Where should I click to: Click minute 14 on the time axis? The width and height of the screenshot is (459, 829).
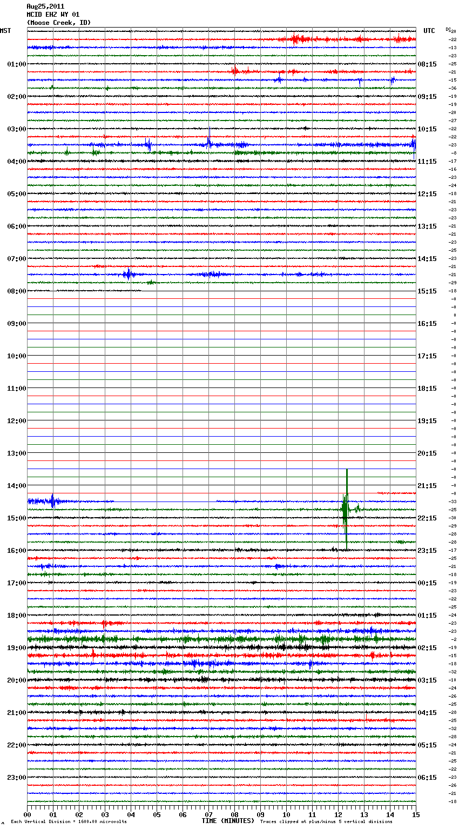pyautogui.click(x=390, y=814)
